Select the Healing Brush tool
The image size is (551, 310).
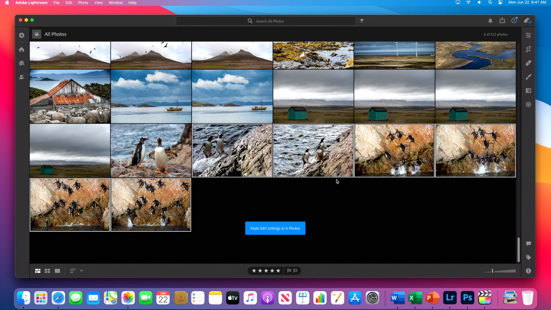tap(528, 63)
